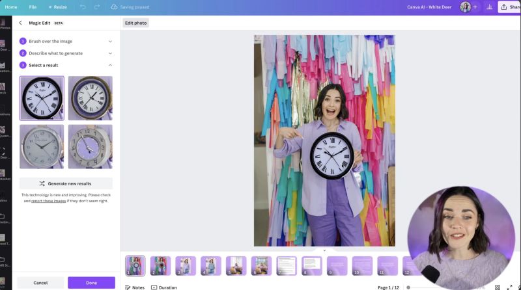Image resolution: width=521 pixels, height=290 pixels.
Task: Open the File menu
Action: [x=33, y=7]
